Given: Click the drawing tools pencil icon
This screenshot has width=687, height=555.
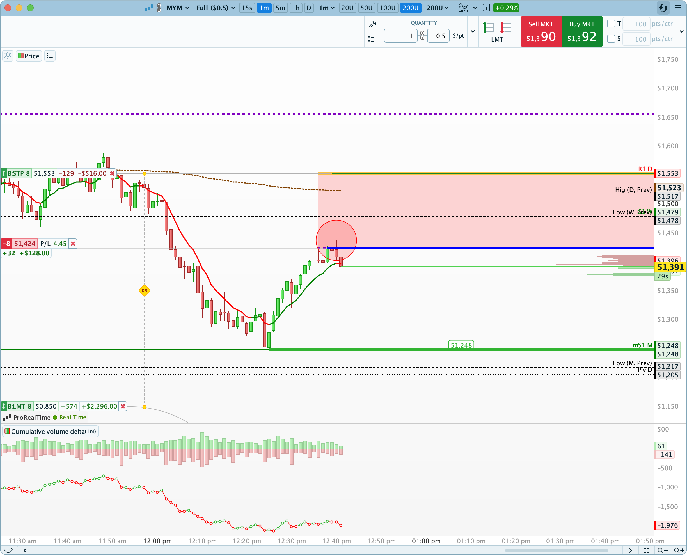Looking at the screenshot, I should pyautogui.click(x=8, y=550).
